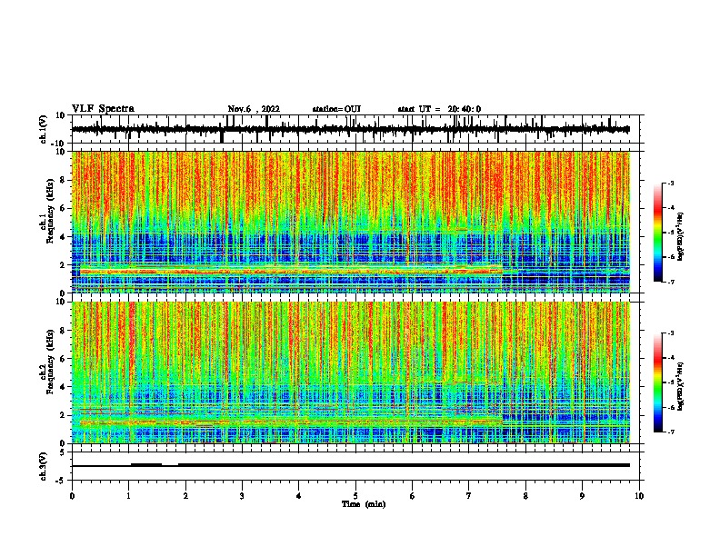This screenshot has height=556, width=720.
Task: Click the "2" kHz tick on ch.2 spectrogram
Action: 64,415
